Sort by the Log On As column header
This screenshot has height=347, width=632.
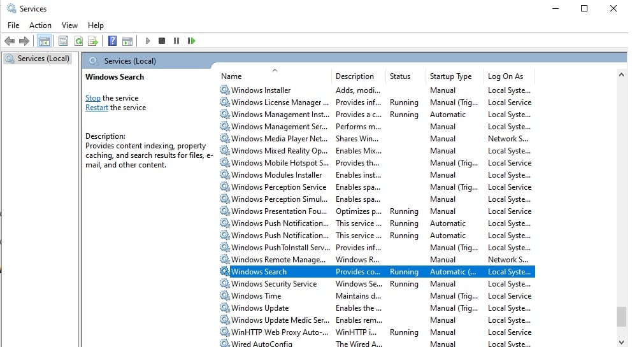[510, 76]
